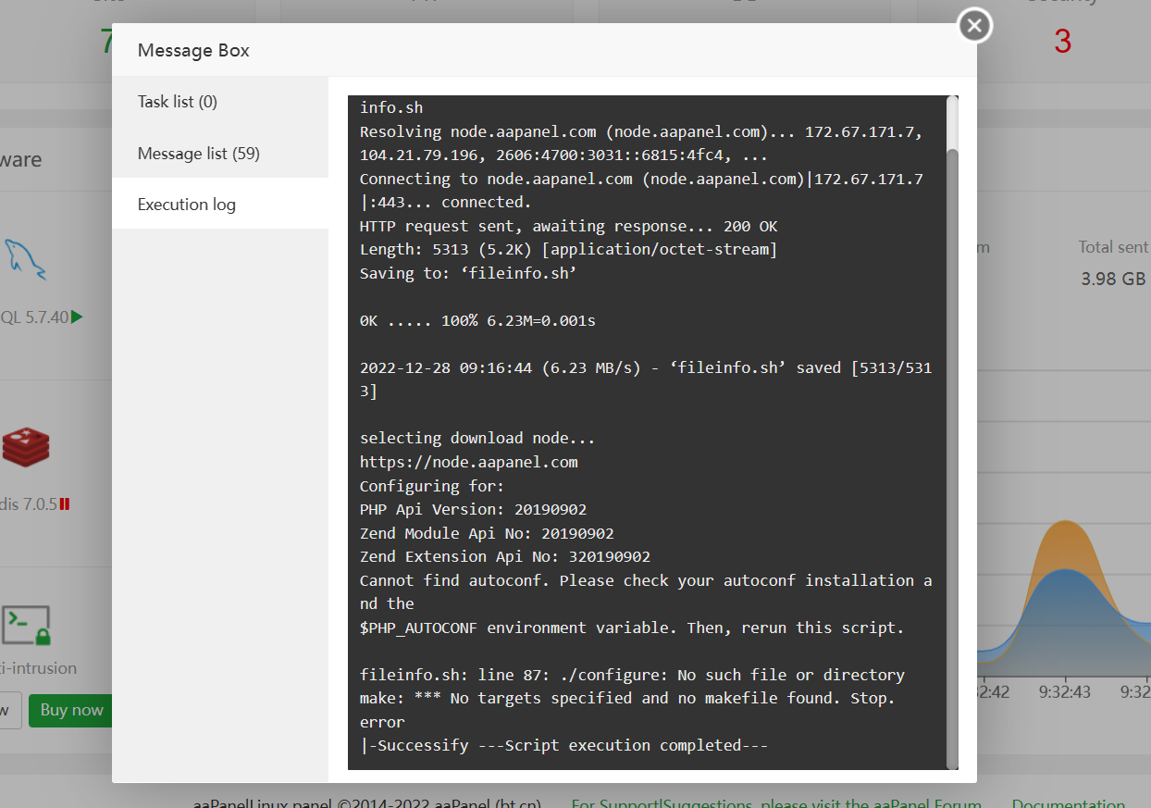Click the MySQL 5.7.40 version label
The width and height of the screenshot is (1151, 808).
click(x=35, y=317)
